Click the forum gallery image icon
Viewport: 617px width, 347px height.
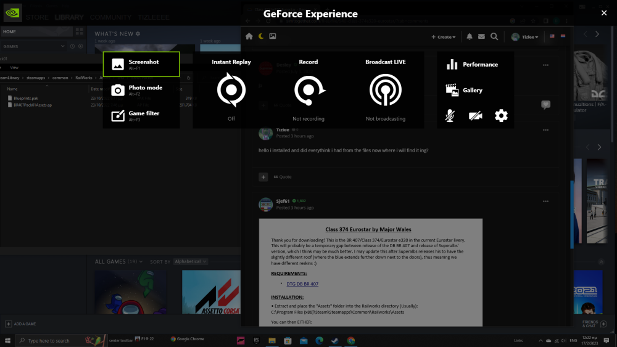coord(272,36)
